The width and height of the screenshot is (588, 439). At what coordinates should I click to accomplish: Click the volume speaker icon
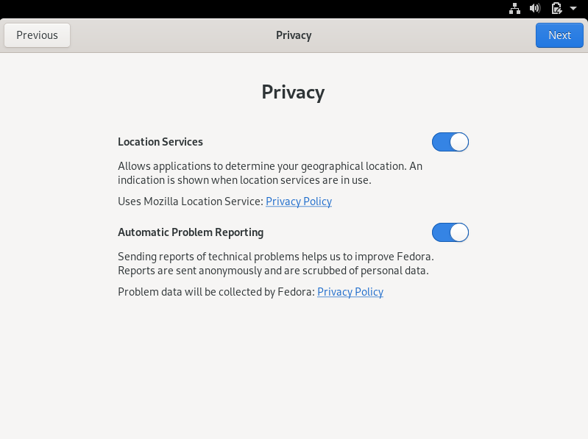pos(535,8)
